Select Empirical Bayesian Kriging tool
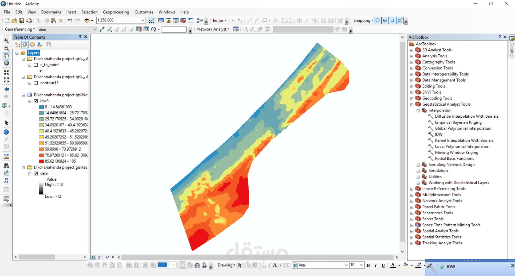Viewport: 515px width, 276px height. [458, 122]
